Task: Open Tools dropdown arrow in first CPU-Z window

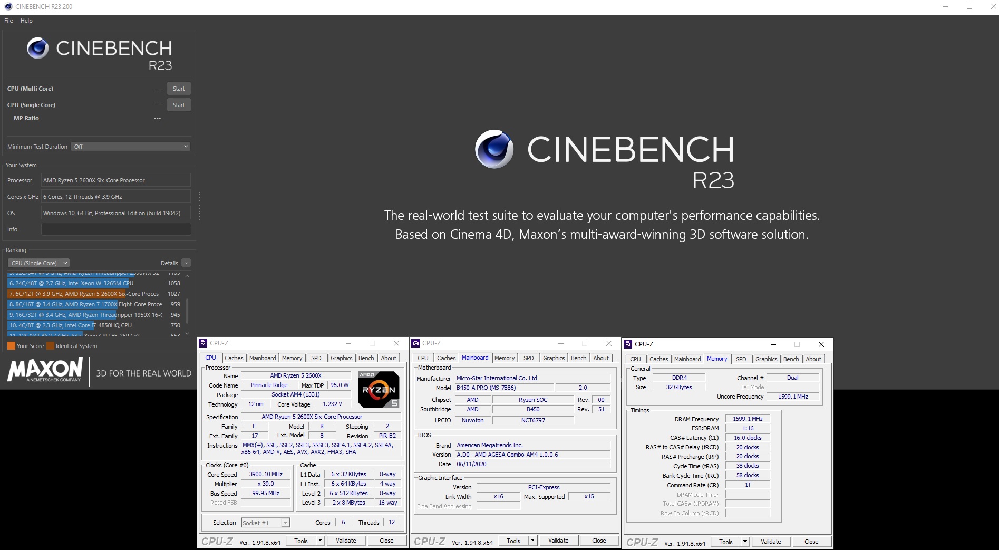Action: (x=319, y=541)
